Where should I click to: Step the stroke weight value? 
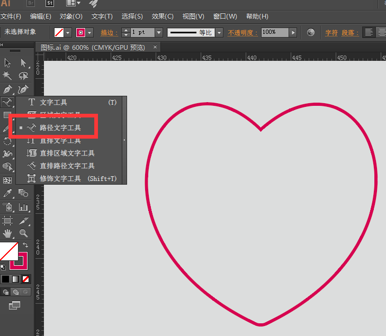pos(126,32)
